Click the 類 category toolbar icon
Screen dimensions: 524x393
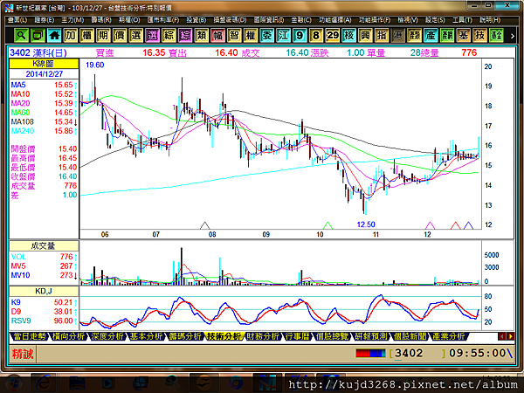tap(202, 35)
